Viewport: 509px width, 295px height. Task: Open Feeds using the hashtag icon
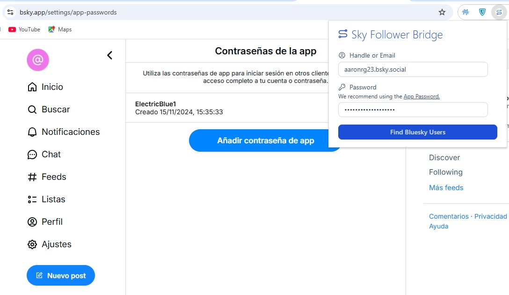tap(32, 177)
